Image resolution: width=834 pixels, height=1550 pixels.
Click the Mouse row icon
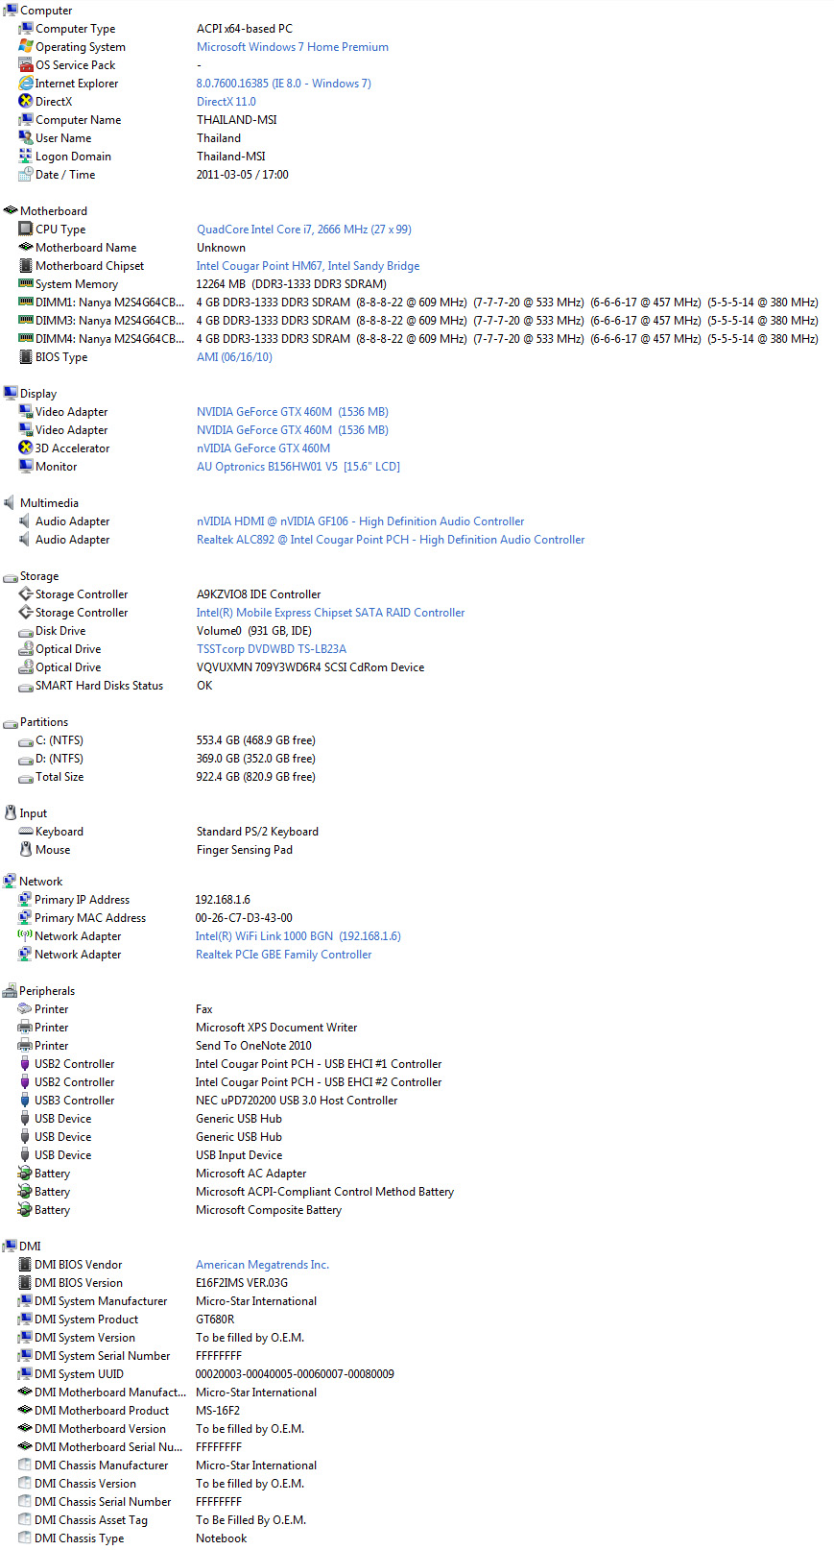pos(26,850)
